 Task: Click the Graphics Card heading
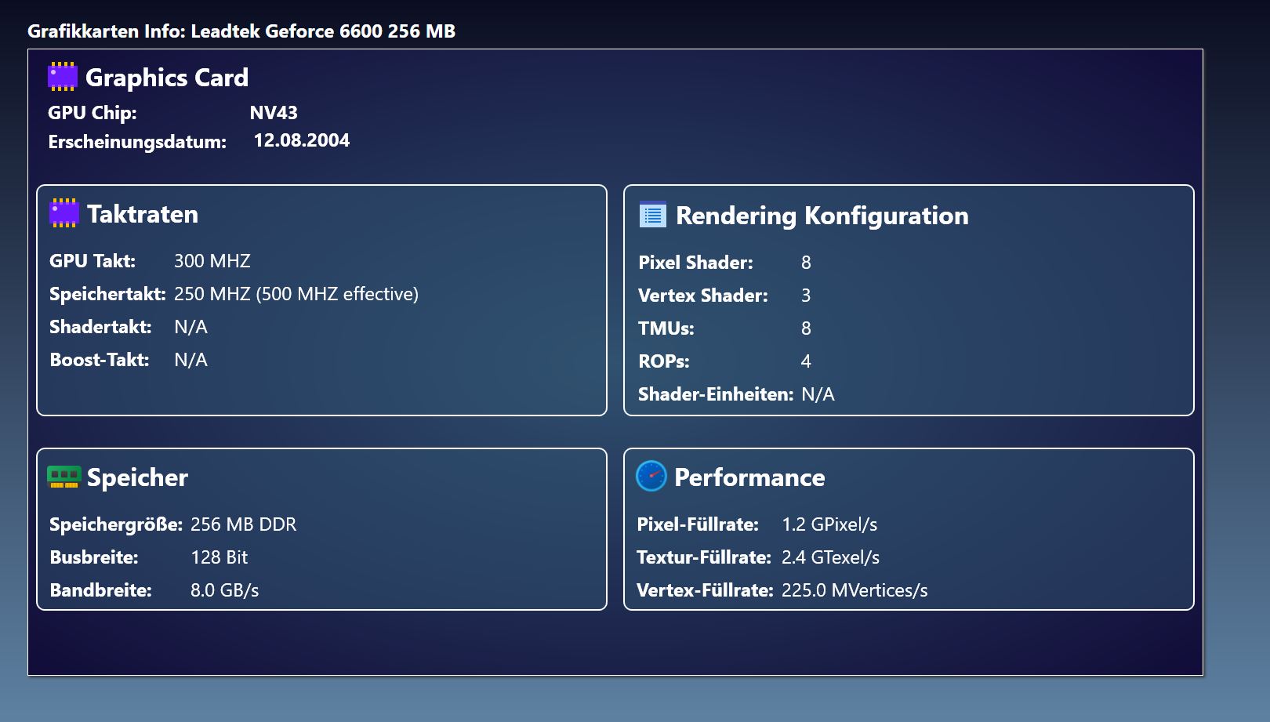point(167,78)
